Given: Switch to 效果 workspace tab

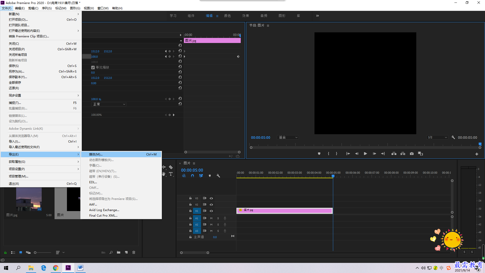Looking at the screenshot, I should [x=246, y=16].
